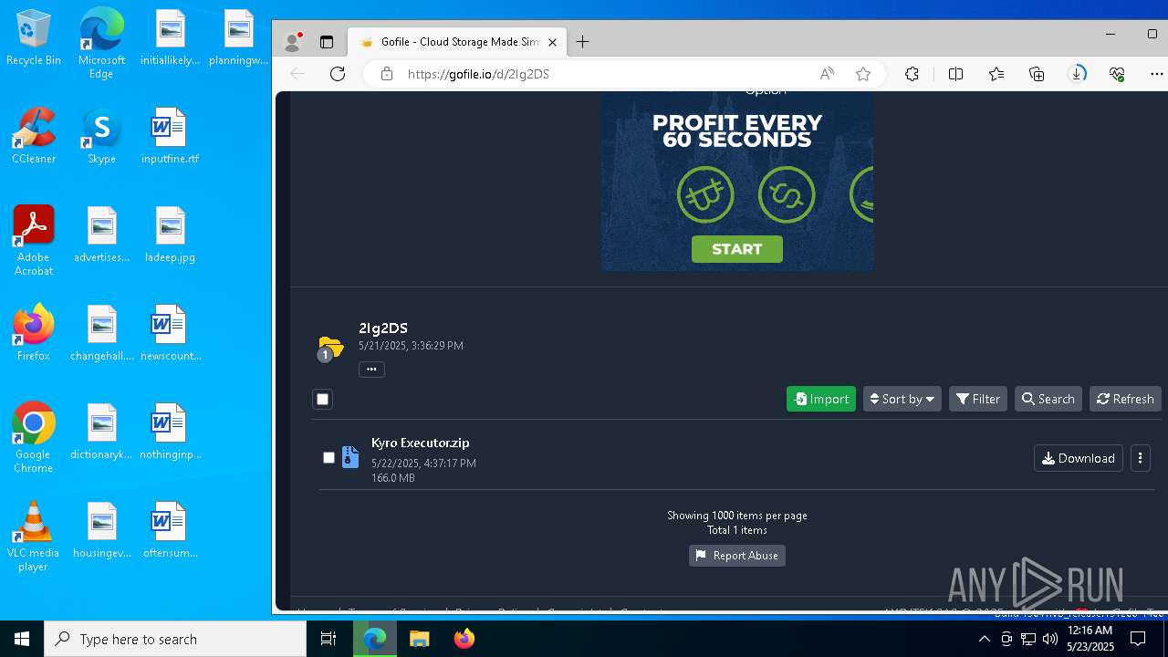
Task: Open Google Chrome desktop shortcut
Action: pyautogui.click(x=34, y=438)
